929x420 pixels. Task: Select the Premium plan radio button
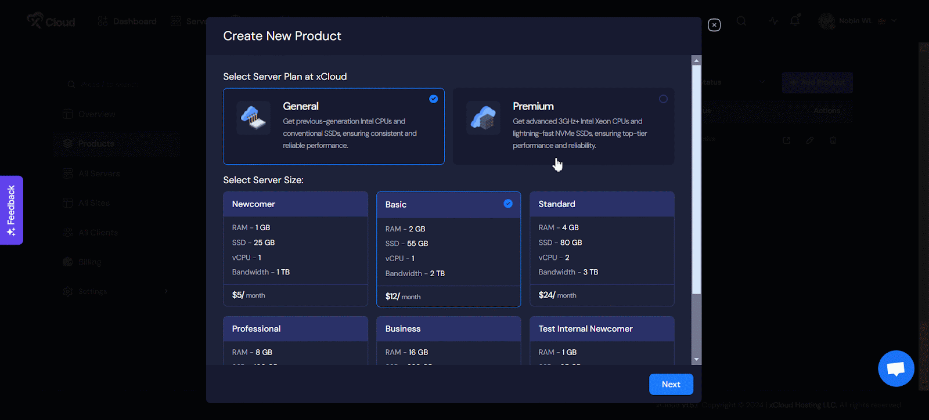tap(663, 99)
